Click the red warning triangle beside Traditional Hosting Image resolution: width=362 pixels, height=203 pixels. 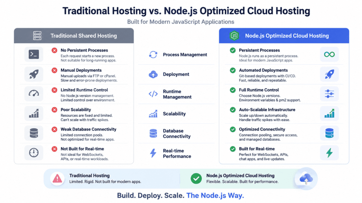pyautogui.click(x=57, y=179)
